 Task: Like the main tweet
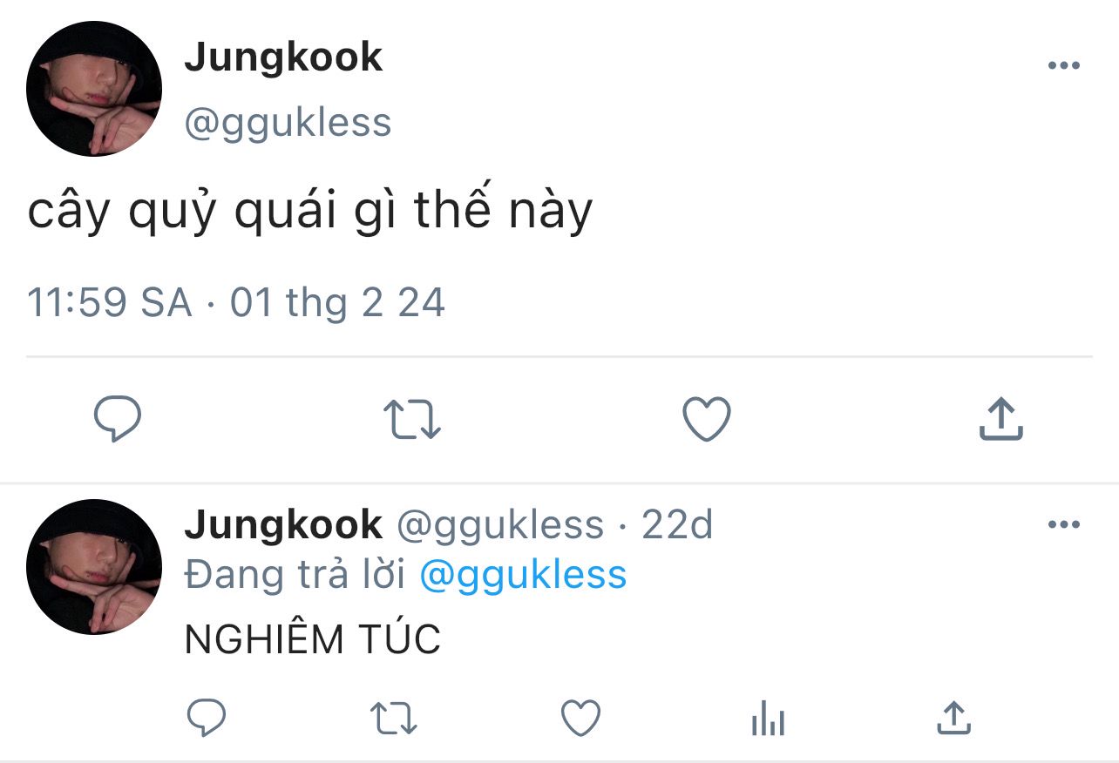tap(706, 420)
